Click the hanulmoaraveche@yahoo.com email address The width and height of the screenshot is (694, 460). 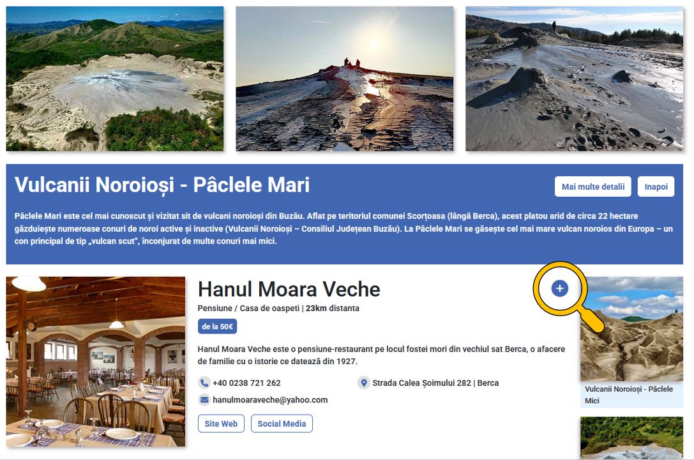pos(270,400)
